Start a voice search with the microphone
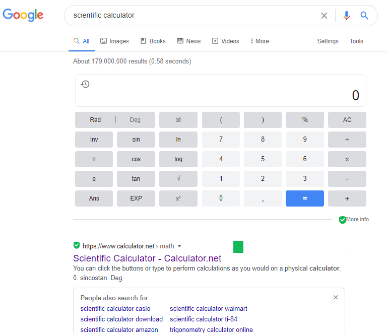This screenshot has width=387, height=333. point(346,16)
